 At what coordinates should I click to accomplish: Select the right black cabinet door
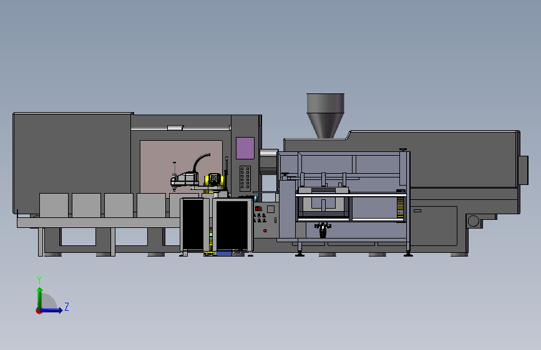tap(232, 225)
